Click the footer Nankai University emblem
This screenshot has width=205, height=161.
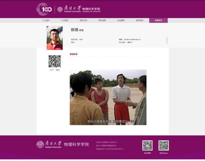(x=40, y=144)
